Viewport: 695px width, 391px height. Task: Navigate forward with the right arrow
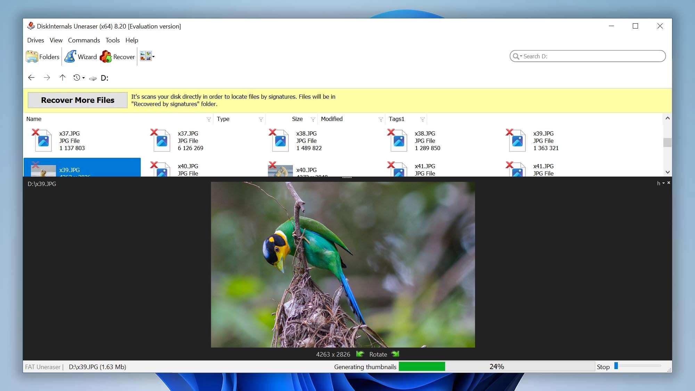[x=47, y=78]
